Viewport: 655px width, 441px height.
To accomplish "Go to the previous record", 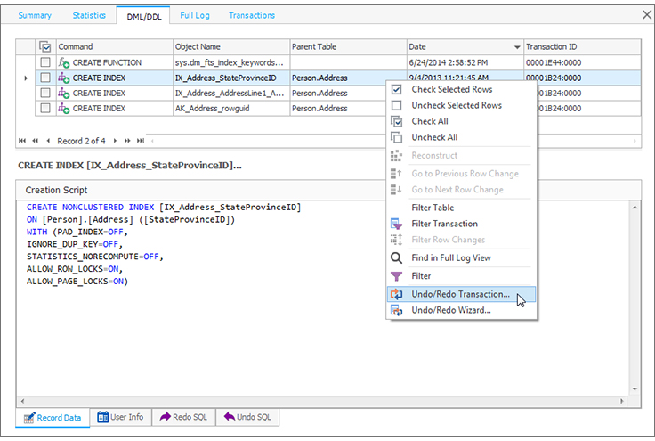I will pos(48,141).
